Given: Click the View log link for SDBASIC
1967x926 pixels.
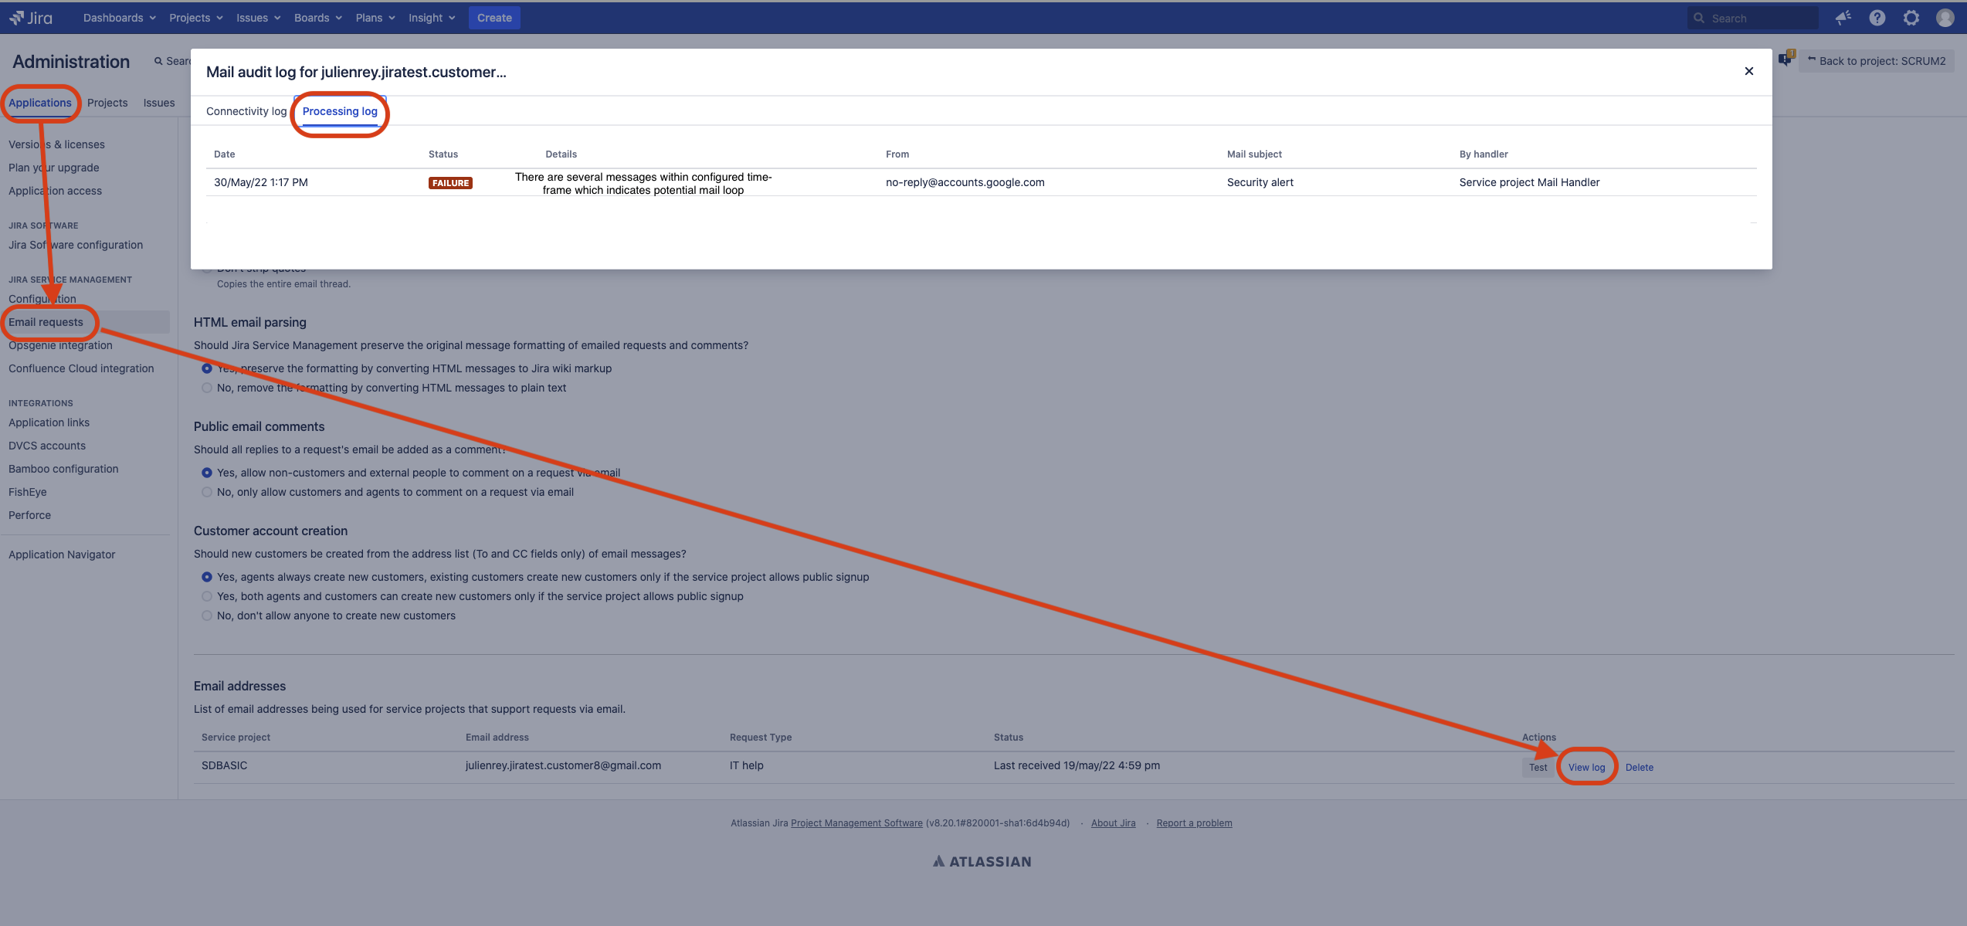Looking at the screenshot, I should pyautogui.click(x=1586, y=767).
